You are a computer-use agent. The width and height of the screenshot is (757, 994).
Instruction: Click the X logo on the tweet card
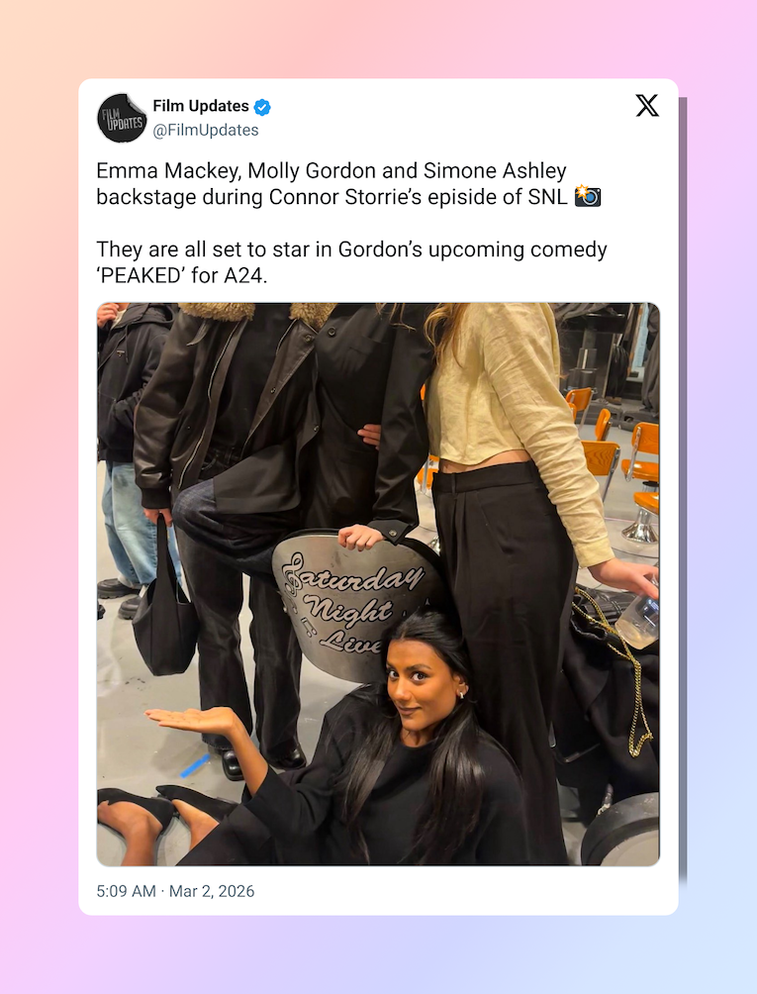pos(647,105)
